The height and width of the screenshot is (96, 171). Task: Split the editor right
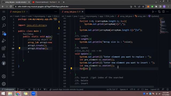coord(163,12)
